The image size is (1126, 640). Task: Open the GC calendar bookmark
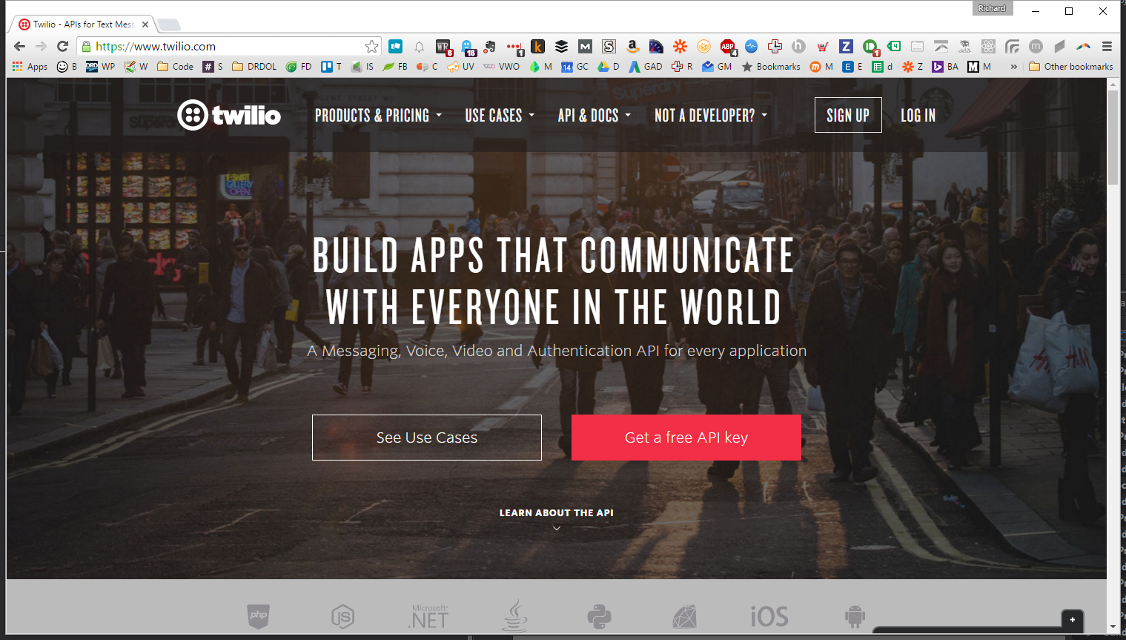[574, 67]
